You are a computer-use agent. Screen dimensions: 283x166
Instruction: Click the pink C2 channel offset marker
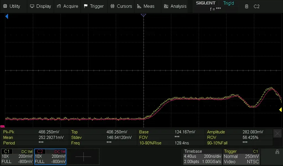tap(2, 126)
